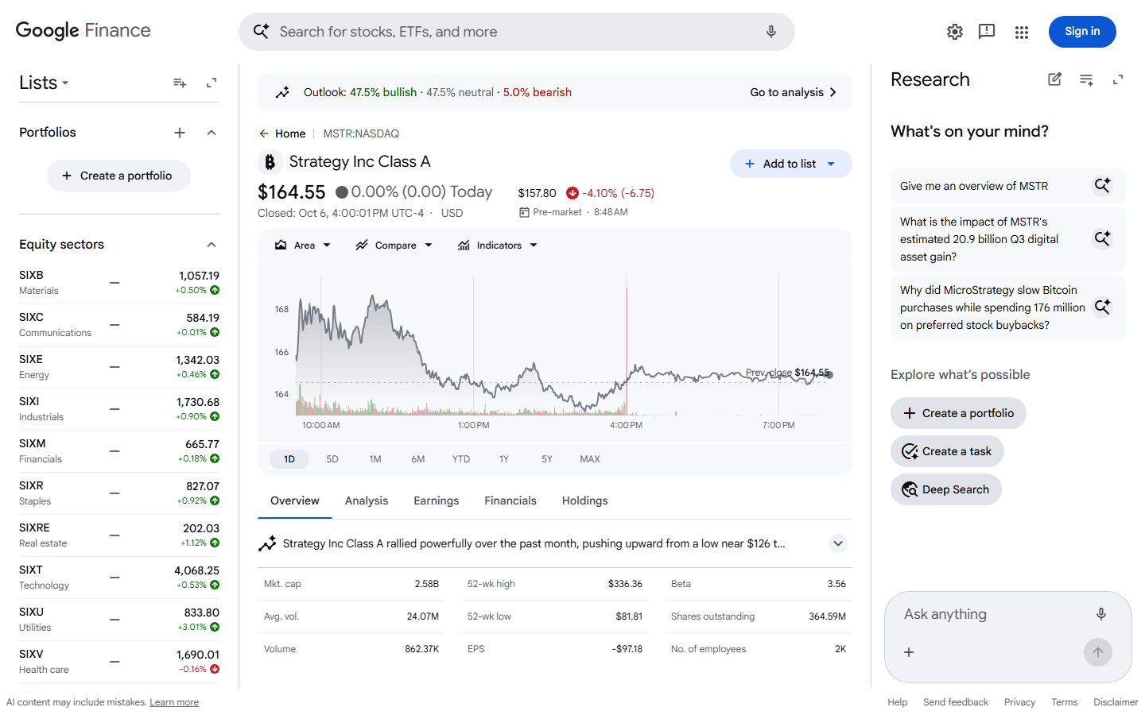Select the 6M time range
Screen dimensions: 1145x715
(x=418, y=459)
